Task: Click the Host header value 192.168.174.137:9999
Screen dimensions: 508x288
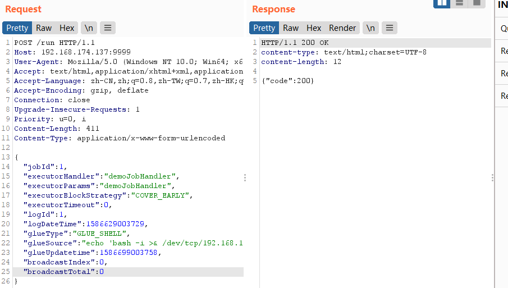Action: pyautogui.click(x=86, y=52)
